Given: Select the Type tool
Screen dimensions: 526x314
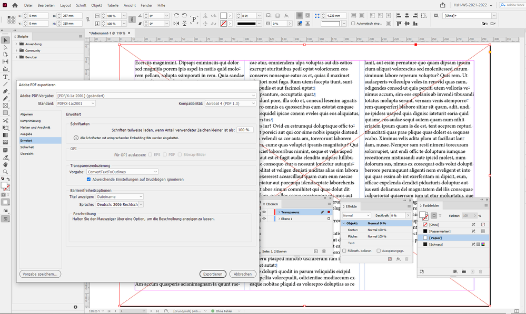Looking at the screenshot, I should pos(5,77).
